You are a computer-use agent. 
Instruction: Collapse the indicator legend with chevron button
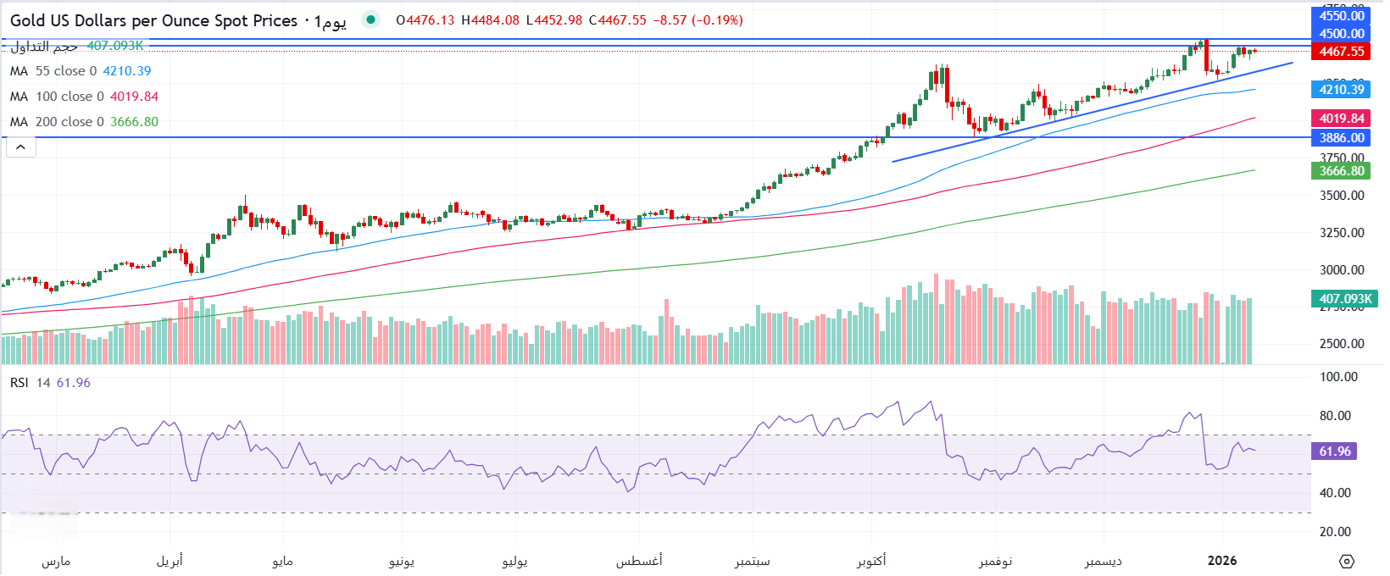coord(21,147)
